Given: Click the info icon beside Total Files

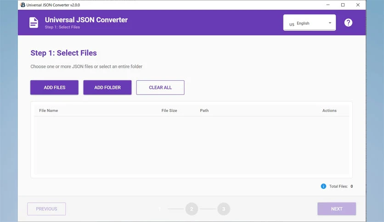Looking at the screenshot, I should (x=323, y=186).
